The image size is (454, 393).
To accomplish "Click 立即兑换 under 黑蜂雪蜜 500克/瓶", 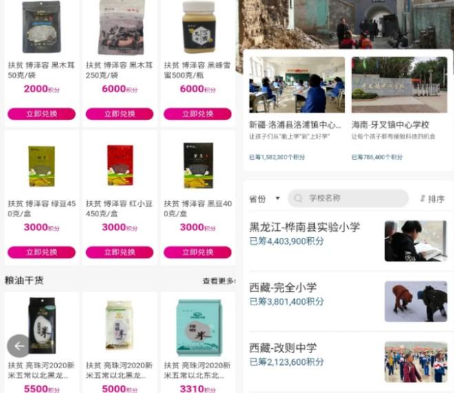I will [x=198, y=114].
